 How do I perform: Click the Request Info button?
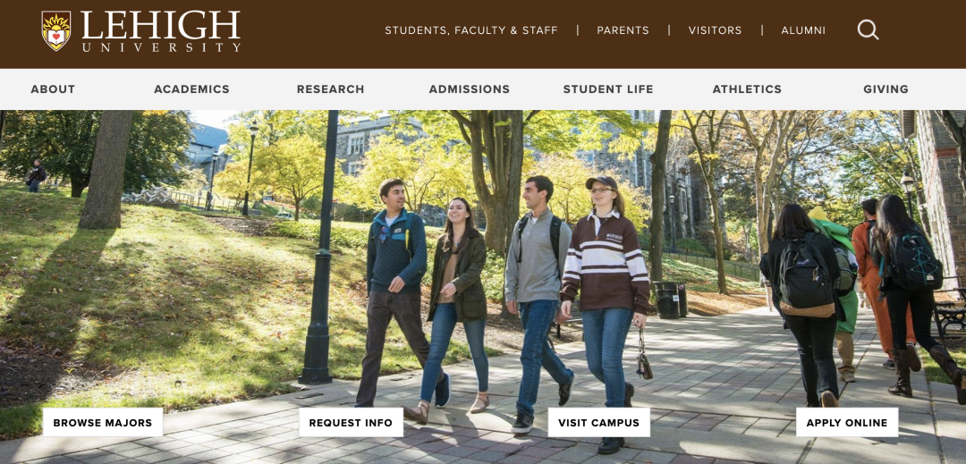351,423
